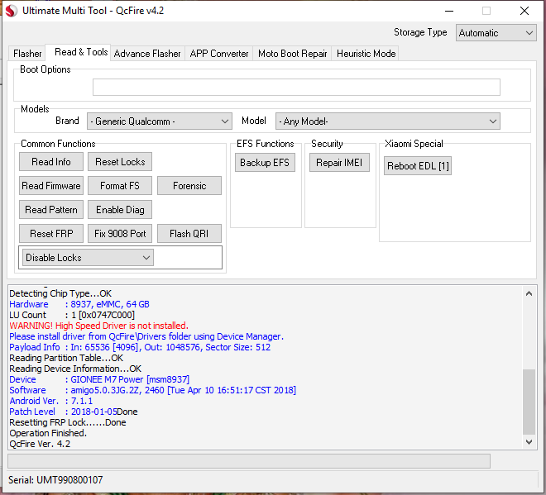Click the 'Reading Device Information...OK' line
546x495 pixels.
point(75,369)
